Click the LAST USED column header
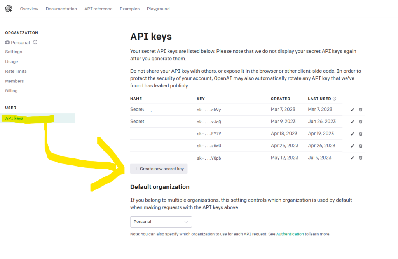Image resolution: width=398 pixels, height=259 pixels. 319,99
